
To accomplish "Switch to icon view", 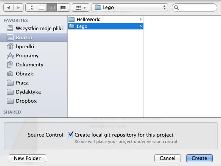I will (31, 8).
